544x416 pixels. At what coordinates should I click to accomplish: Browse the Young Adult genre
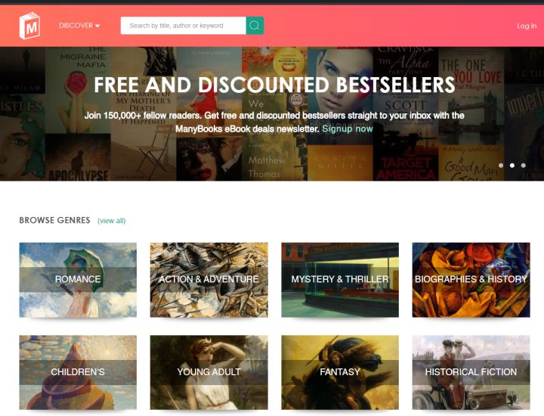(x=209, y=372)
